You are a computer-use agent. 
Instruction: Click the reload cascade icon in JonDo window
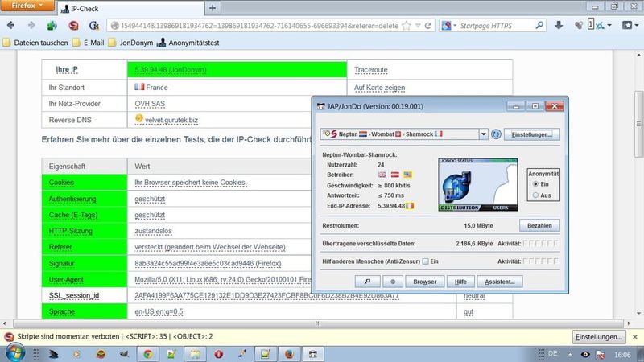tap(496, 134)
